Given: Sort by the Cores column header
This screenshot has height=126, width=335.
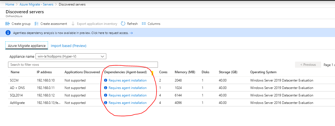Looking at the screenshot, I should (x=163, y=72).
